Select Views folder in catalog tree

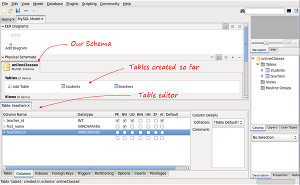pyautogui.click(x=268, y=82)
